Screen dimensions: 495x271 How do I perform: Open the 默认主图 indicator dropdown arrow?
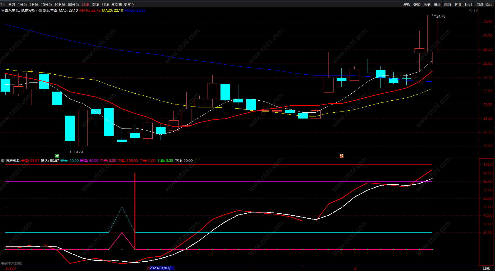pos(40,11)
